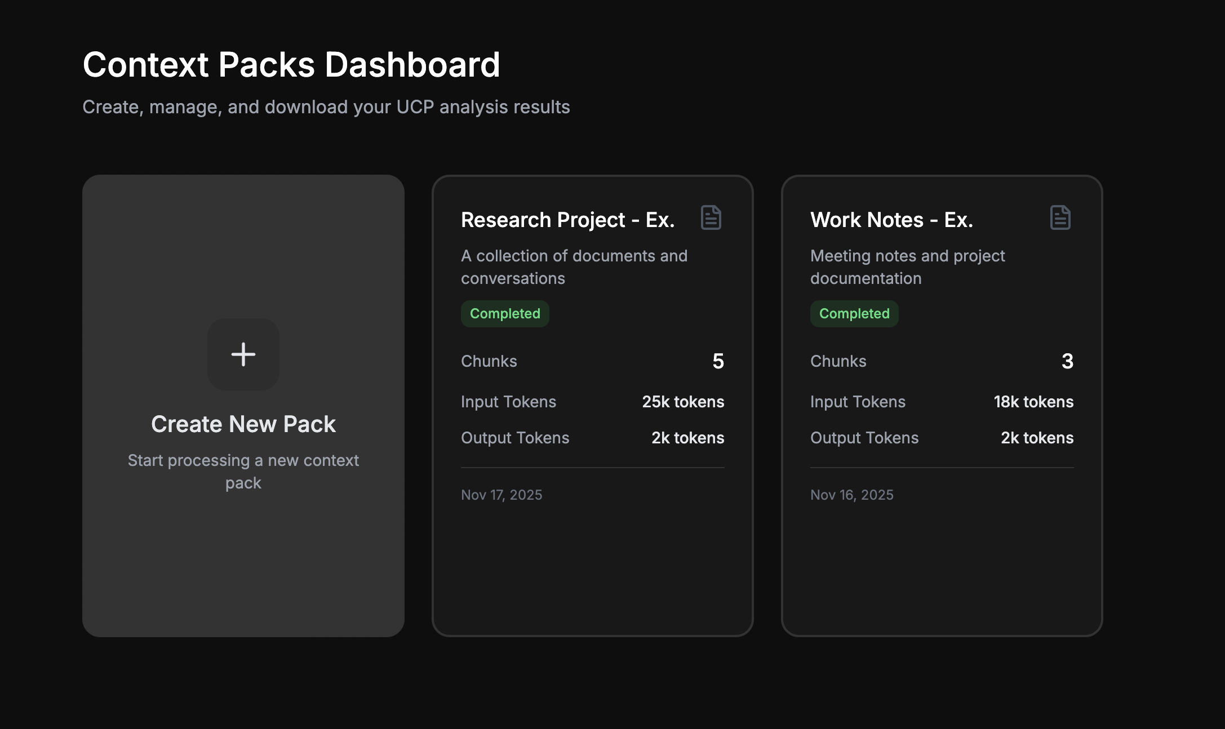
Task: Click the Completed badge on Research Project
Action: 504,313
